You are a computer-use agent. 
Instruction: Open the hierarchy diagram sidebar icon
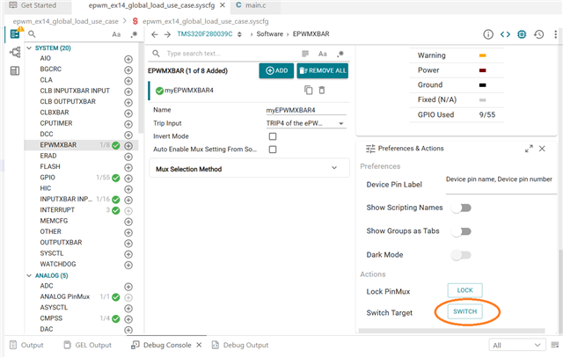[15, 53]
